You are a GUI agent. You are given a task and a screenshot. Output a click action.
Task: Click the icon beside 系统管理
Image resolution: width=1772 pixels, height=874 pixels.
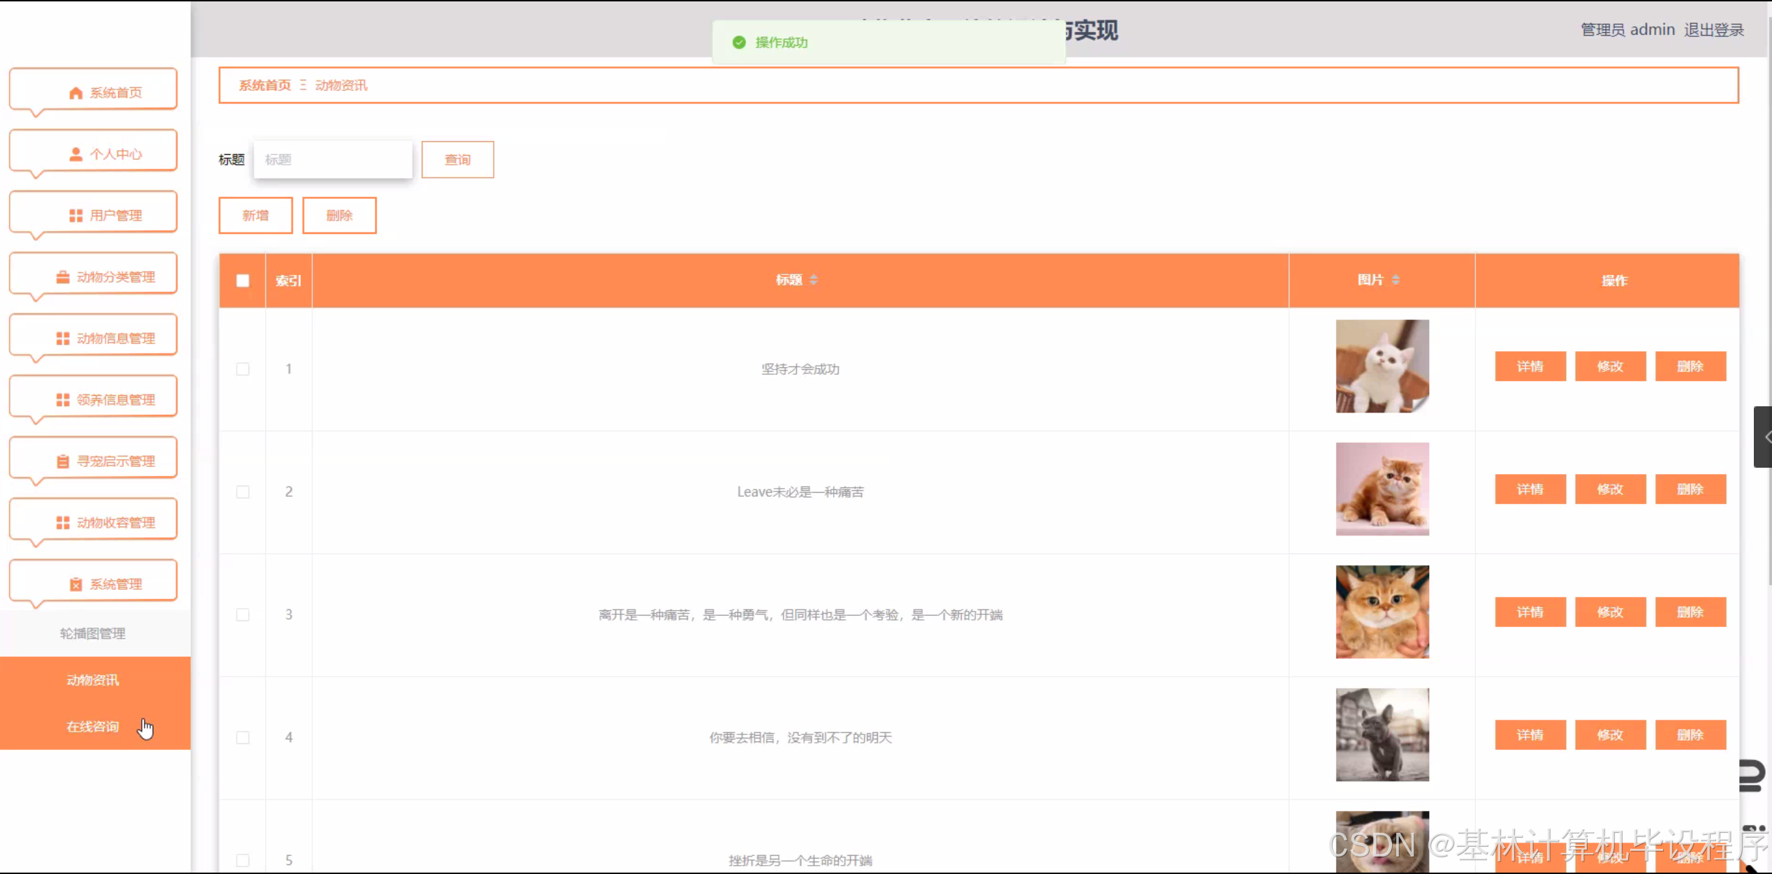(x=76, y=584)
